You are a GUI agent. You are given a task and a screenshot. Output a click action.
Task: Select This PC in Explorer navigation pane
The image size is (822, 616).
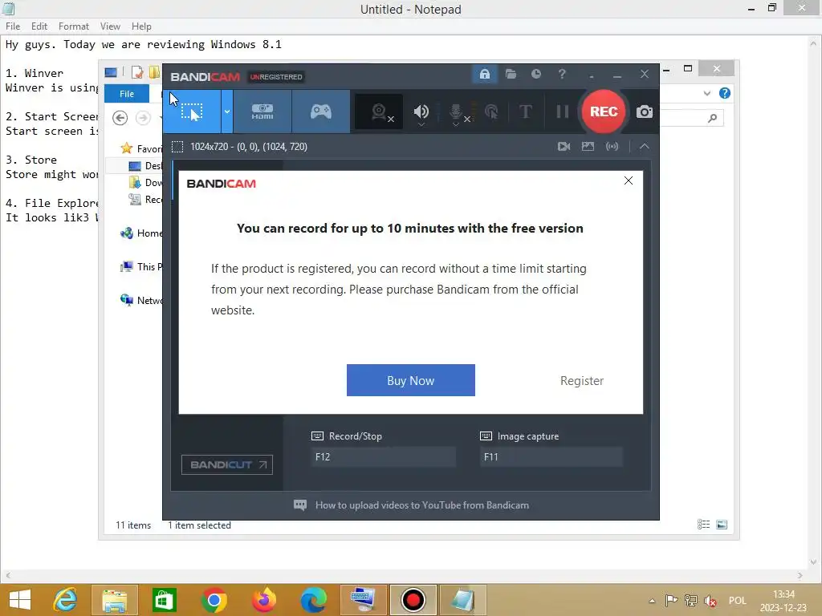click(x=141, y=266)
